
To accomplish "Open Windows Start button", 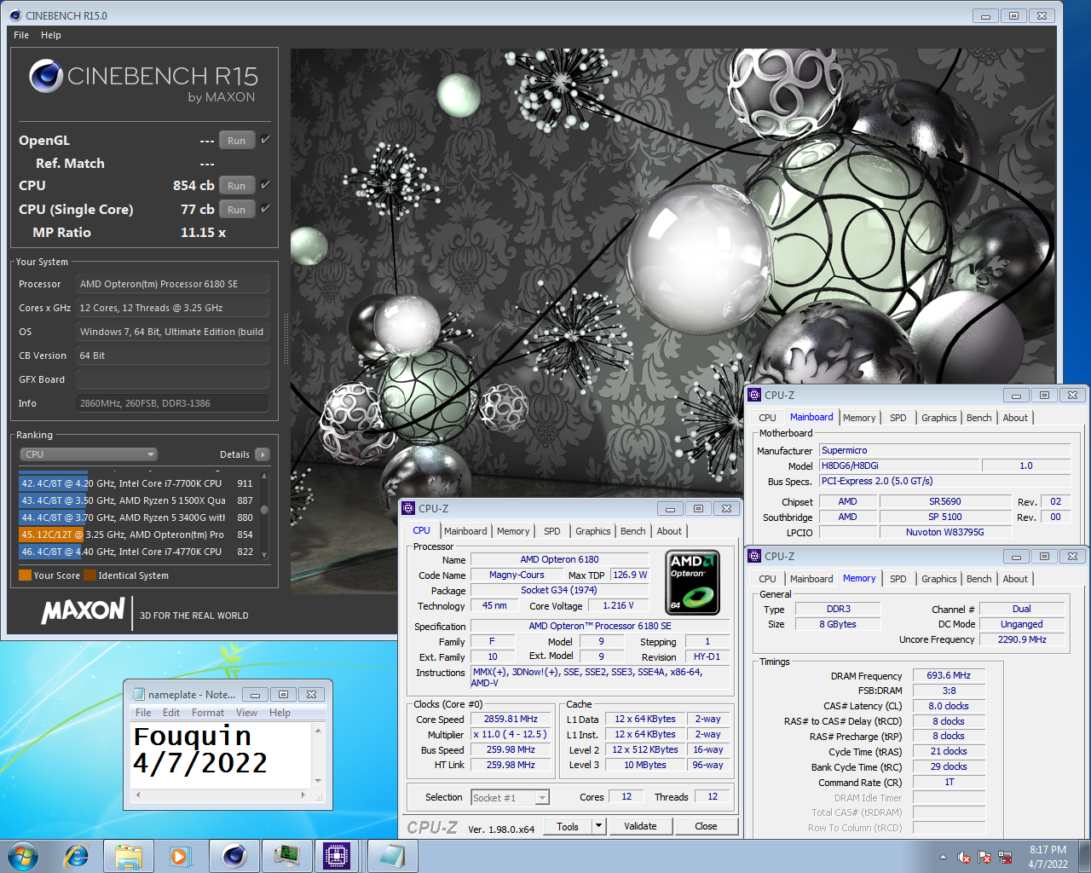I will (x=23, y=856).
